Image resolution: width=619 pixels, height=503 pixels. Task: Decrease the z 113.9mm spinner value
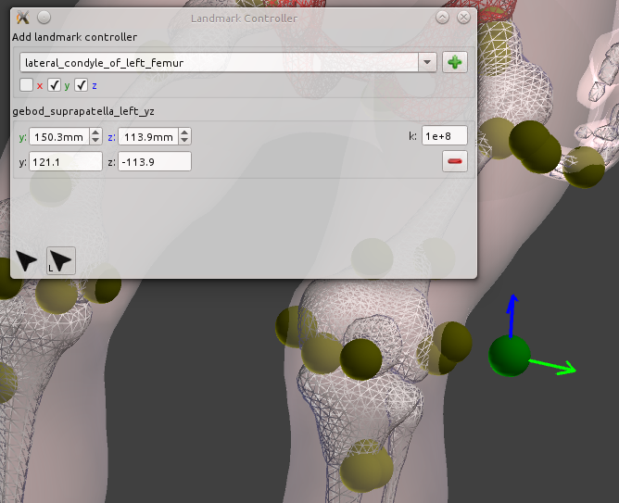coord(184,141)
